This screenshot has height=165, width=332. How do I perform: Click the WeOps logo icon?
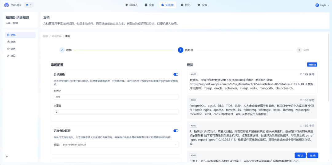[7, 5]
